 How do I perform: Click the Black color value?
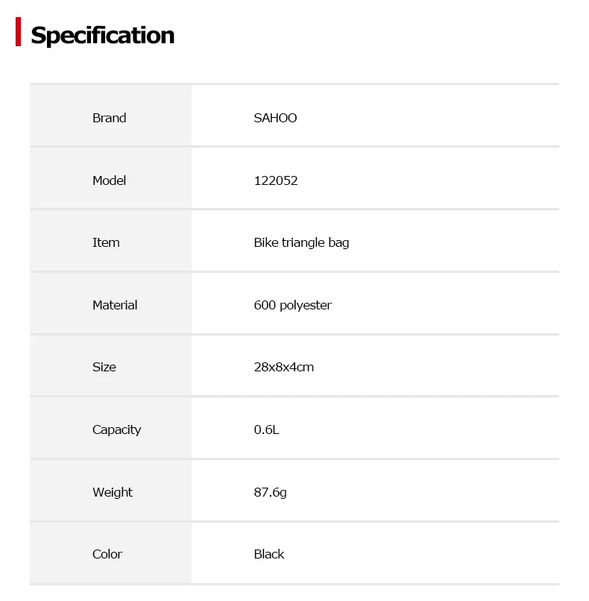pos(269,554)
